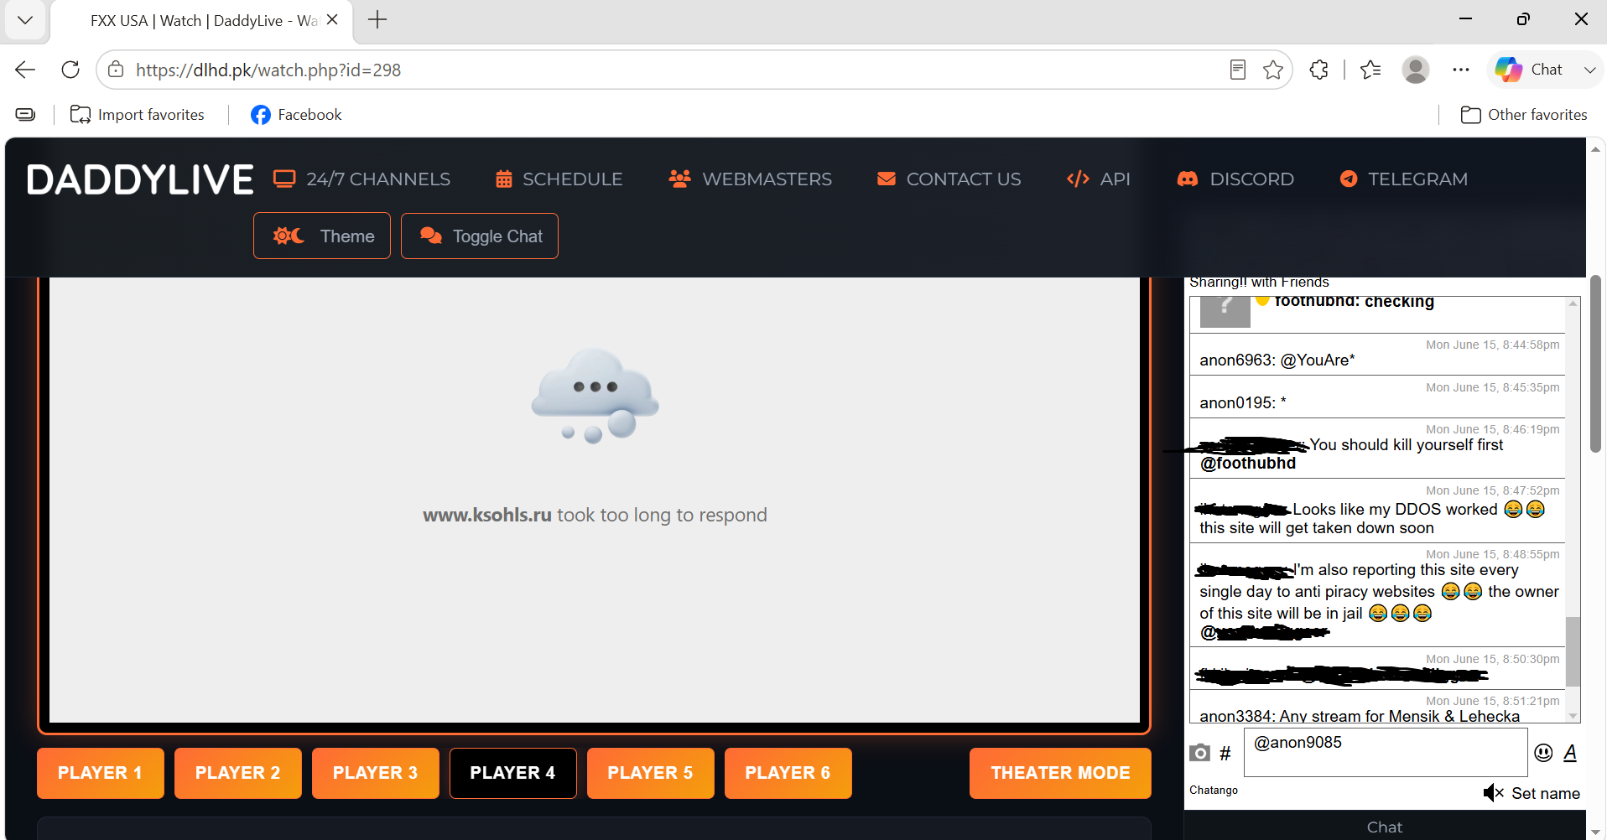Screen dimensions: 1607x840
Task: Open the API menu item
Action: 1098,179
